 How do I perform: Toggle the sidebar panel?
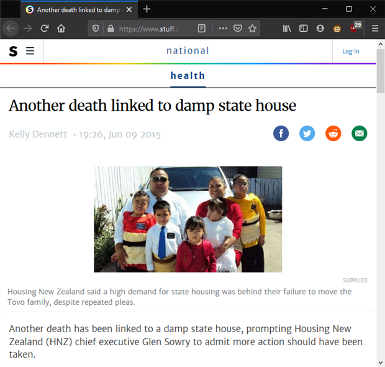(304, 29)
